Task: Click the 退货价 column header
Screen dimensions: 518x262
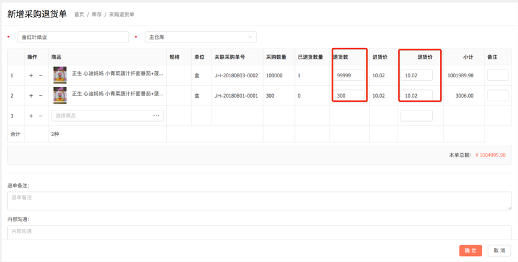Action: click(x=425, y=57)
